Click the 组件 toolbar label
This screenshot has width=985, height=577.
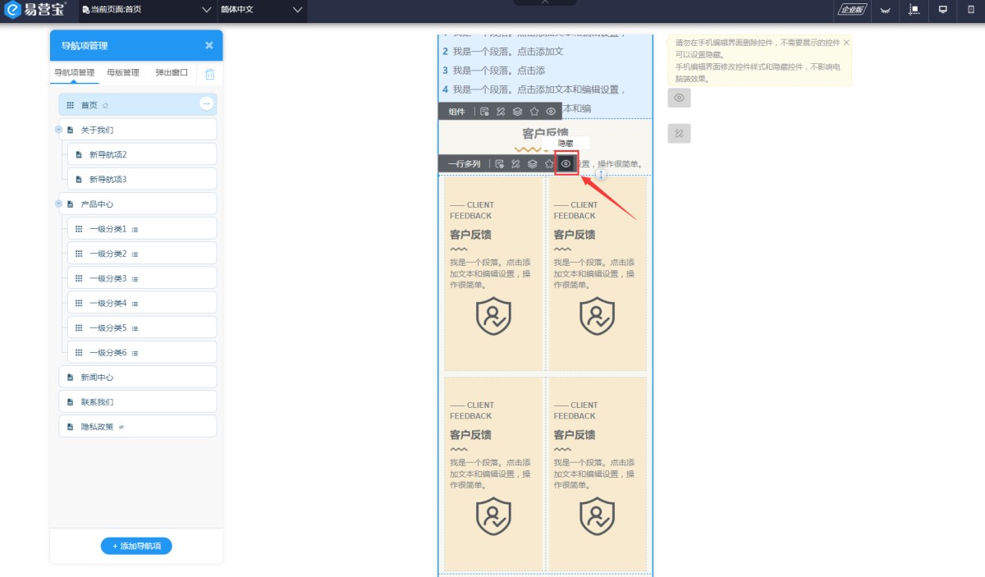456,112
